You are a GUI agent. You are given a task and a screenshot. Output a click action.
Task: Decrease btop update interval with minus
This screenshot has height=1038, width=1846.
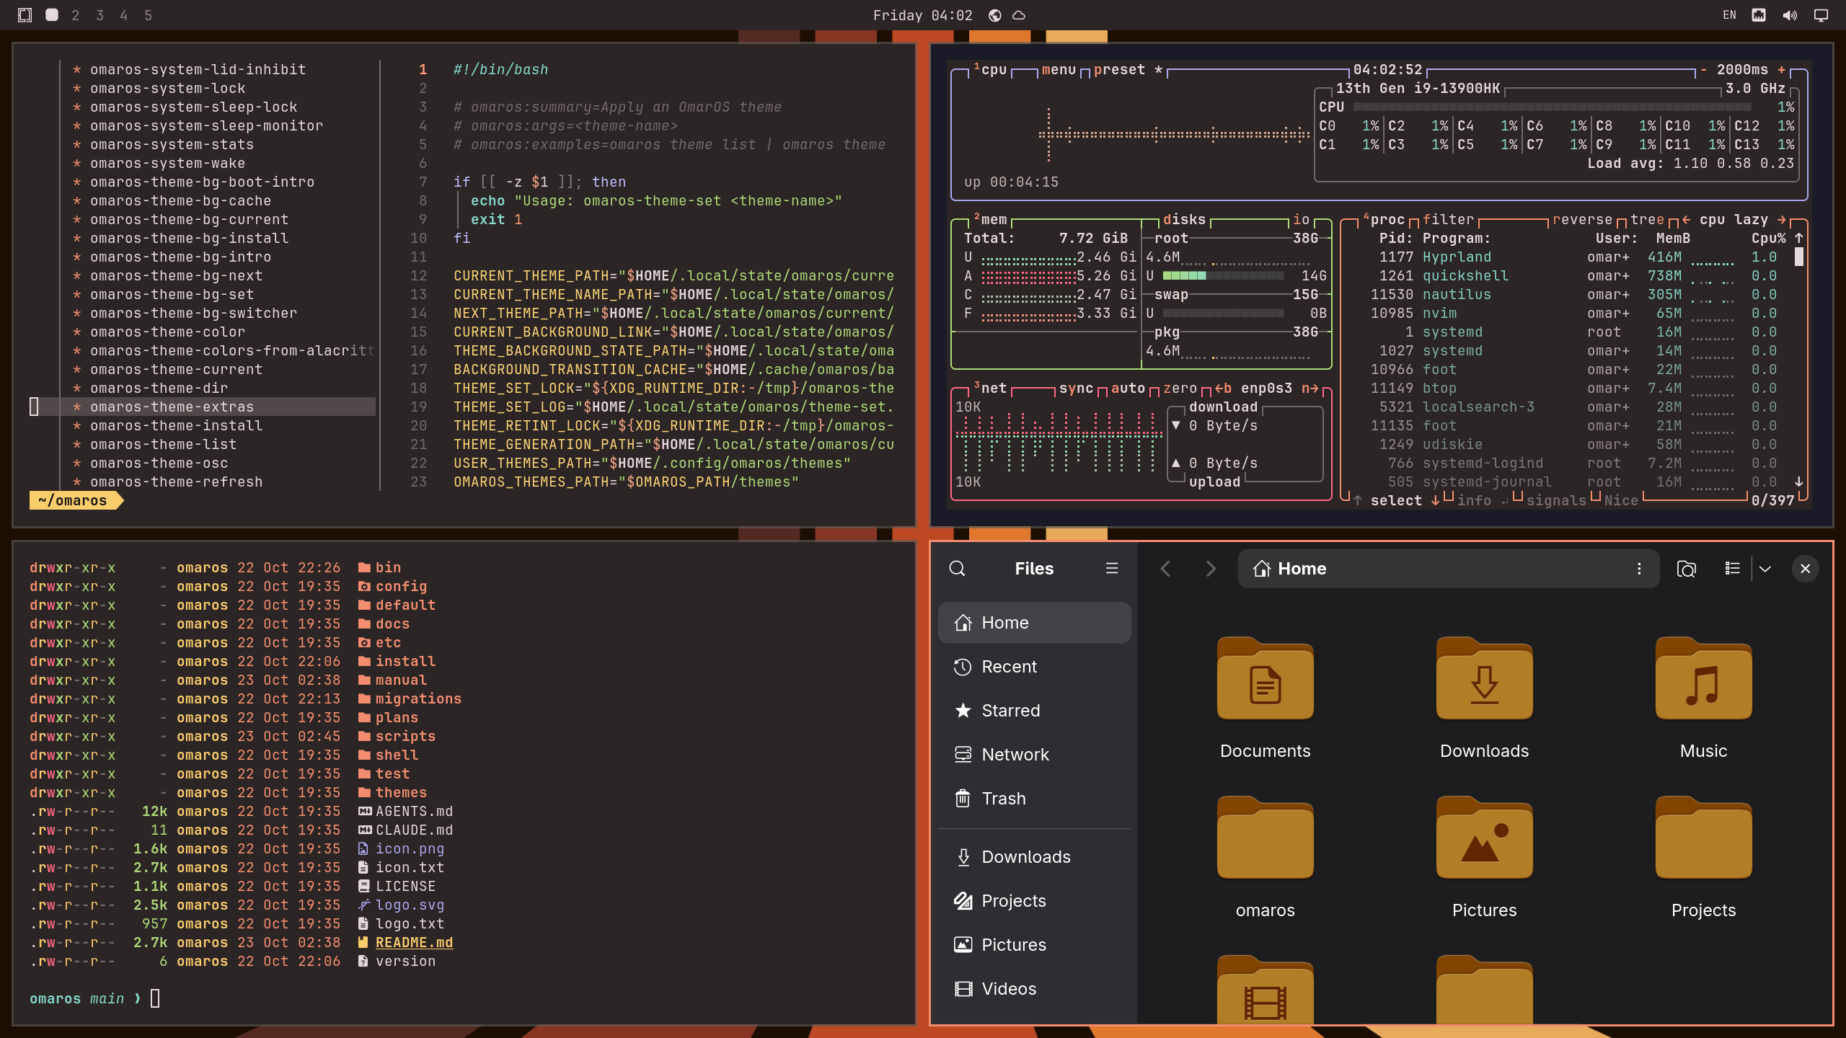pyautogui.click(x=1703, y=70)
